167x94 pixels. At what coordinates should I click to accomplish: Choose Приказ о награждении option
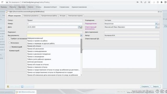click(x=54, y=57)
